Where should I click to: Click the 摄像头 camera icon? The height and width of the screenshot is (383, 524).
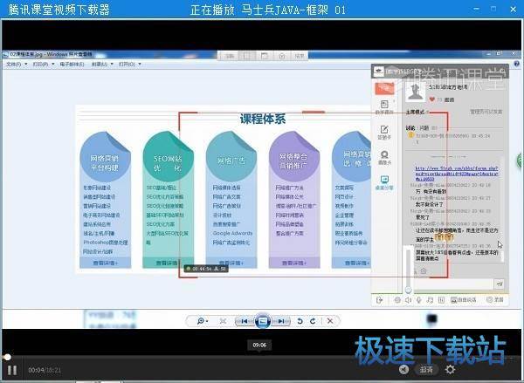(384, 157)
